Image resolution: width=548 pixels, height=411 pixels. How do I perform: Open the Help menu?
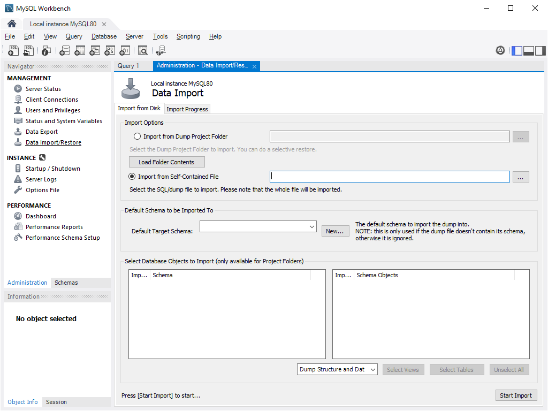click(x=215, y=36)
